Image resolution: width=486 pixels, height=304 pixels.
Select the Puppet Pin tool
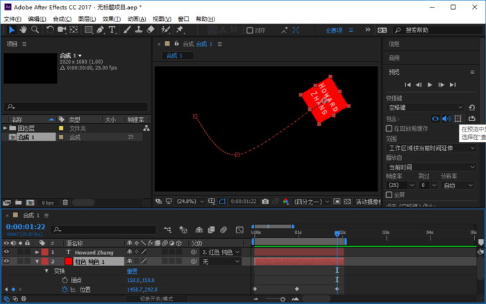[180, 30]
